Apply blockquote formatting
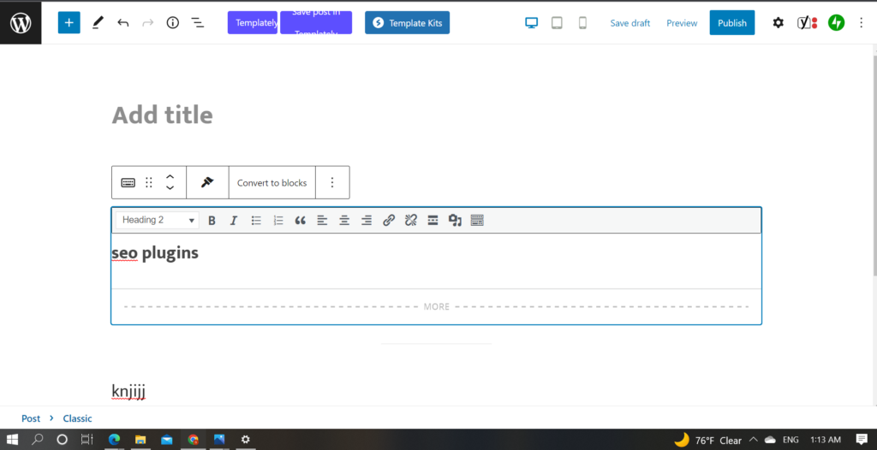Screen dimensions: 877x450 click(301, 221)
